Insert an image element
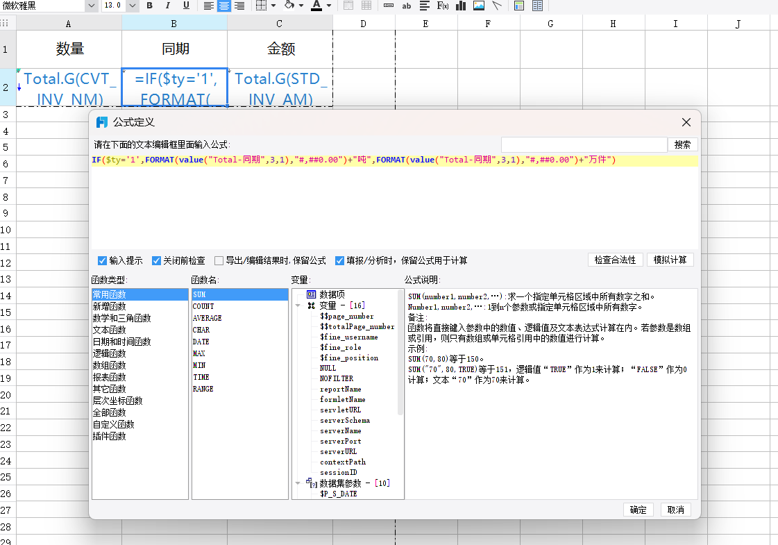This screenshot has height=545, width=778. click(x=479, y=6)
